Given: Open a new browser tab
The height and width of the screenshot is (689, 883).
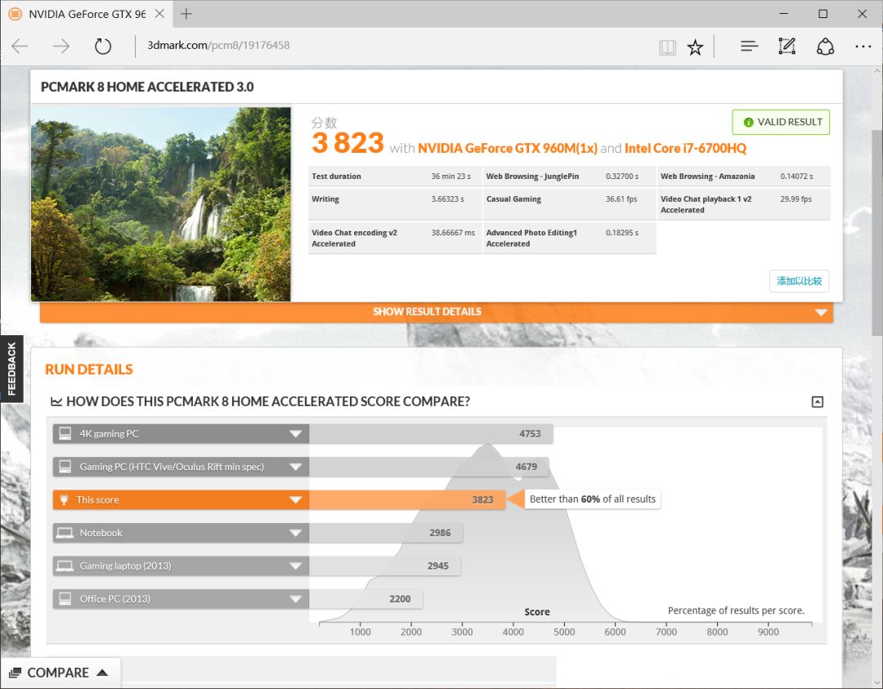Looking at the screenshot, I should tap(186, 14).
